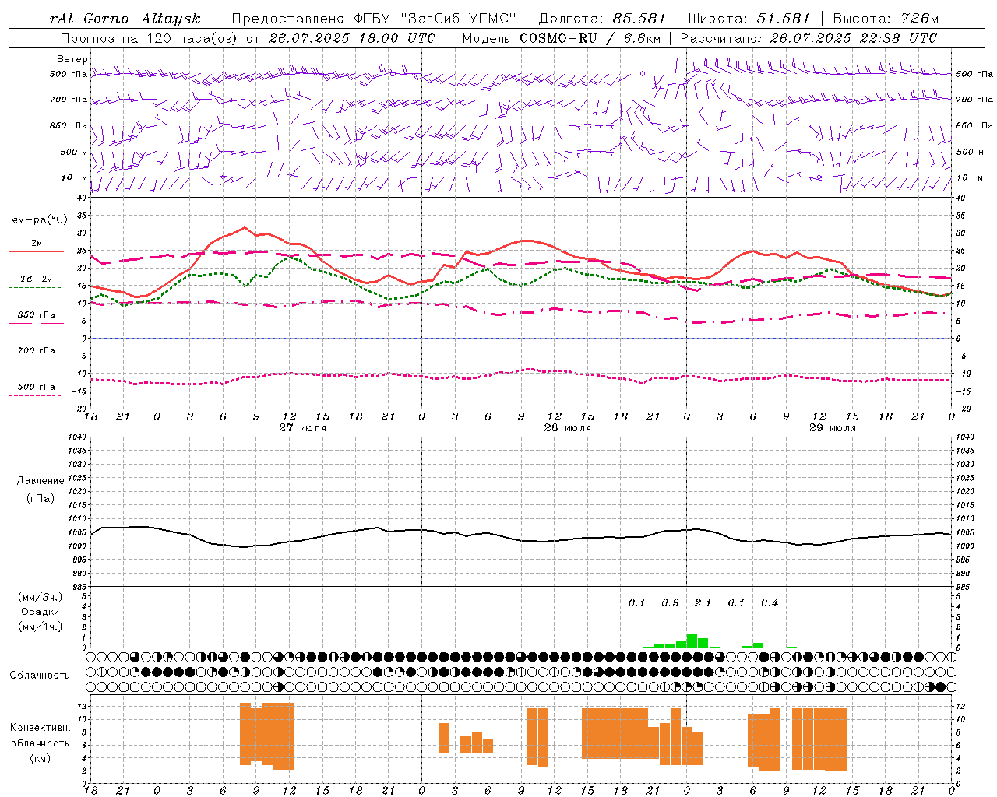Click the "0.9" precipitation amount value
The height and width of the screenshot is (797, 997).
(670, 603)
